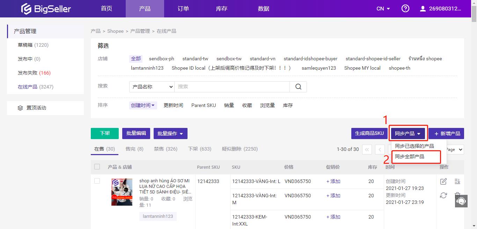Expand the 创建时间 sort dropdown

click(x=143, y=105)
